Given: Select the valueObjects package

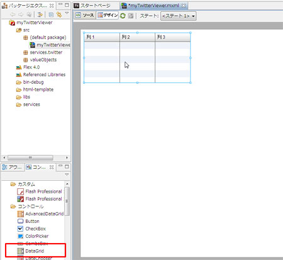Looking at the screenshot, I should tap(40, 60).
